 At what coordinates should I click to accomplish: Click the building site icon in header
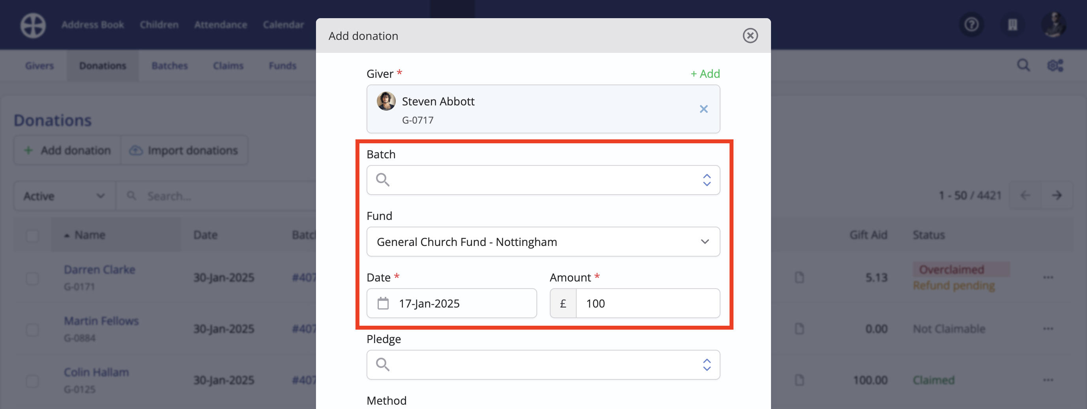pos(1012,25)
